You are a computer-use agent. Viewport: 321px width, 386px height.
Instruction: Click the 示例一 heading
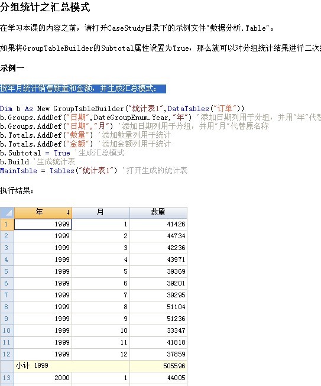tap(12, 68)
